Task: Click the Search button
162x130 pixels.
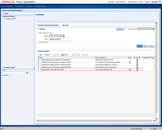Action: tap(139, 46)
